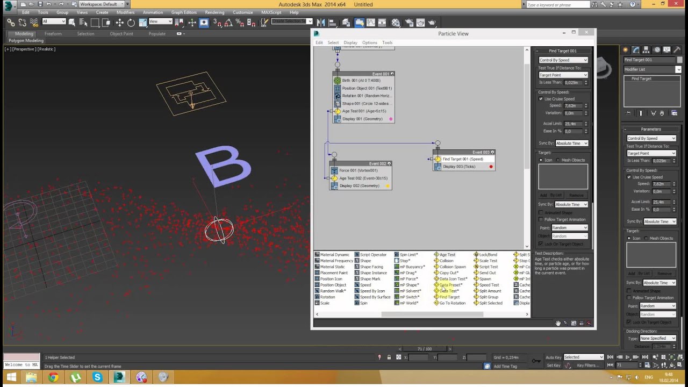Click the Zoom magnifier in Particle View

tap(565, 323)
